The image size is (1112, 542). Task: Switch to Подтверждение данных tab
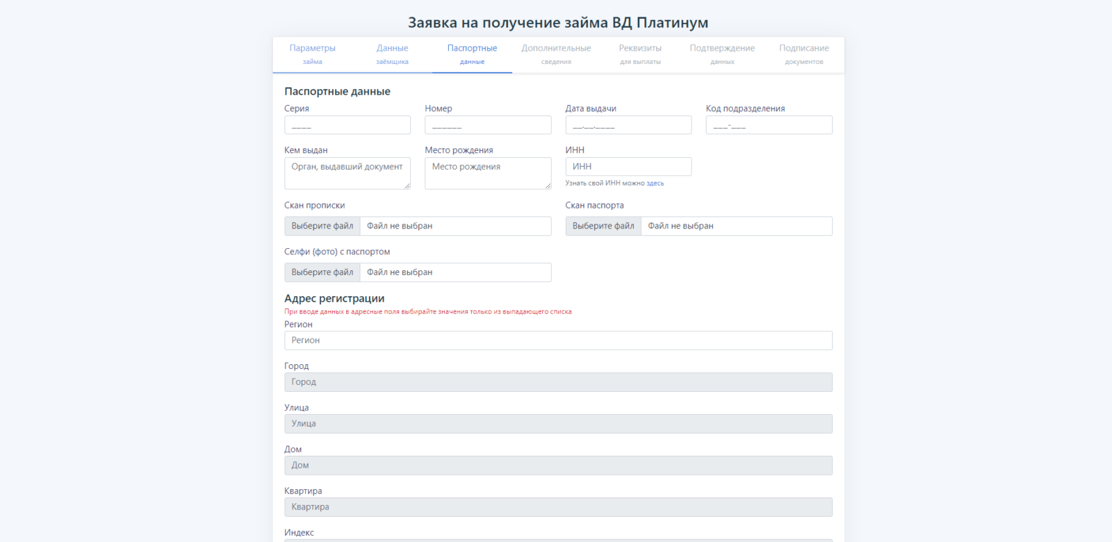722,54
